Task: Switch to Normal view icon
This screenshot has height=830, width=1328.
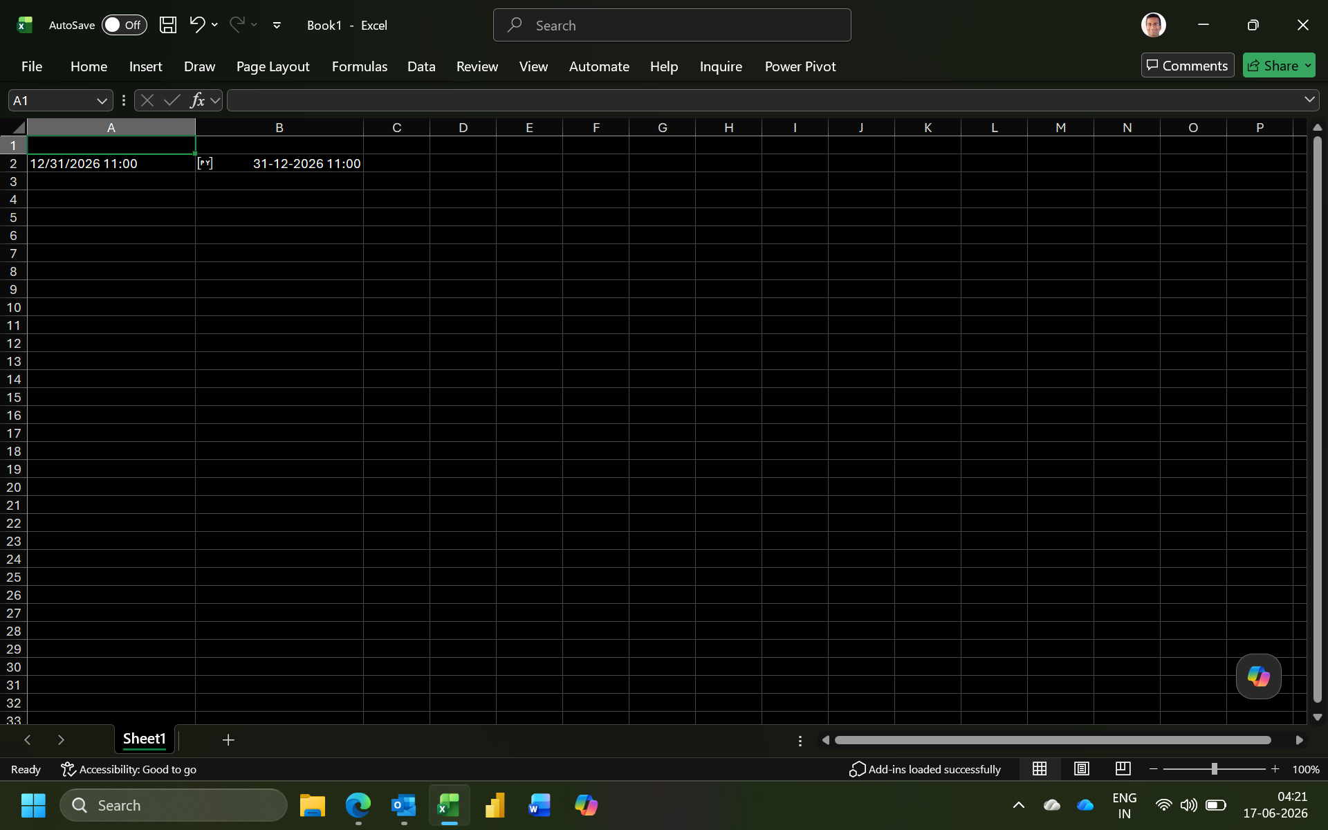Action: click(x=1040, y=769)
